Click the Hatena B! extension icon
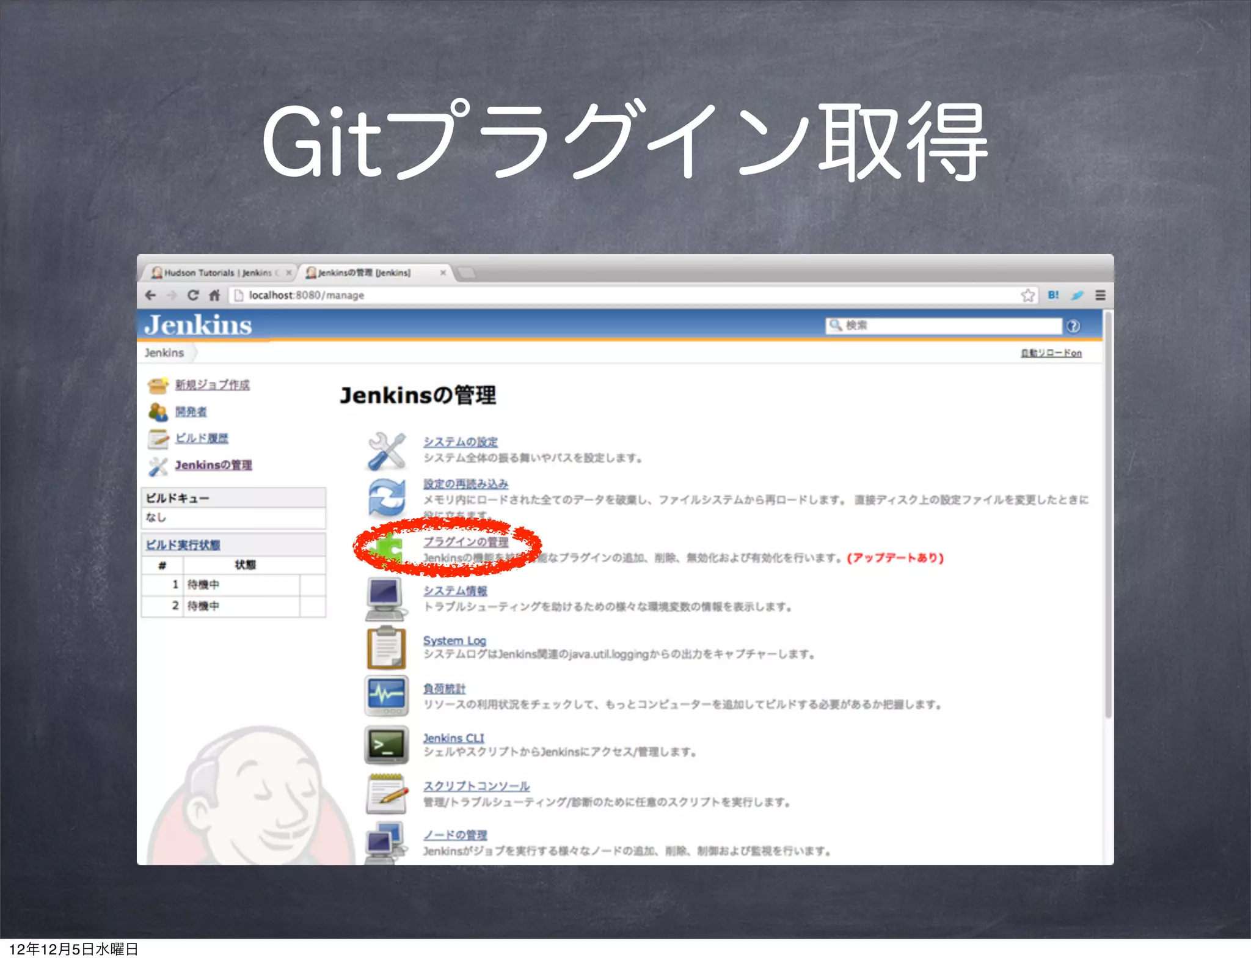This screenshot has width=1251, height=963. (x=1053, y=295)
